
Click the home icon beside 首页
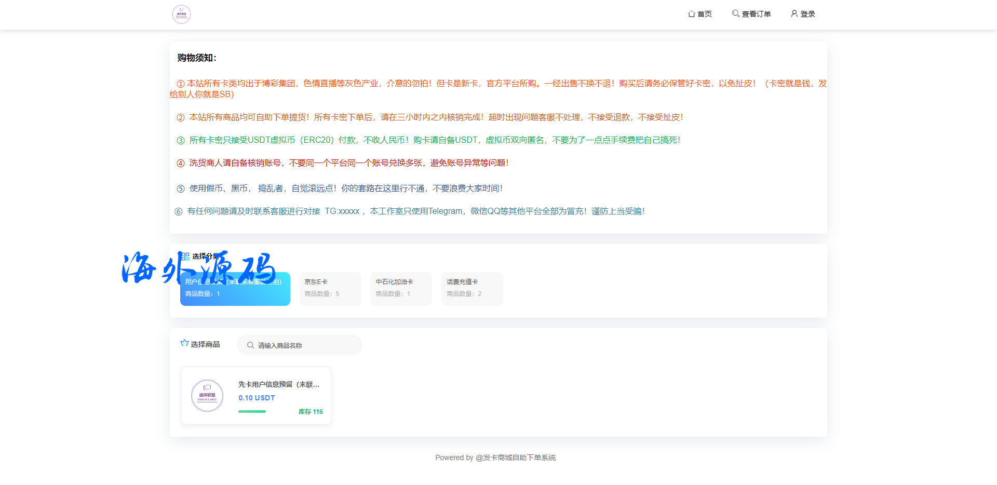691,14
